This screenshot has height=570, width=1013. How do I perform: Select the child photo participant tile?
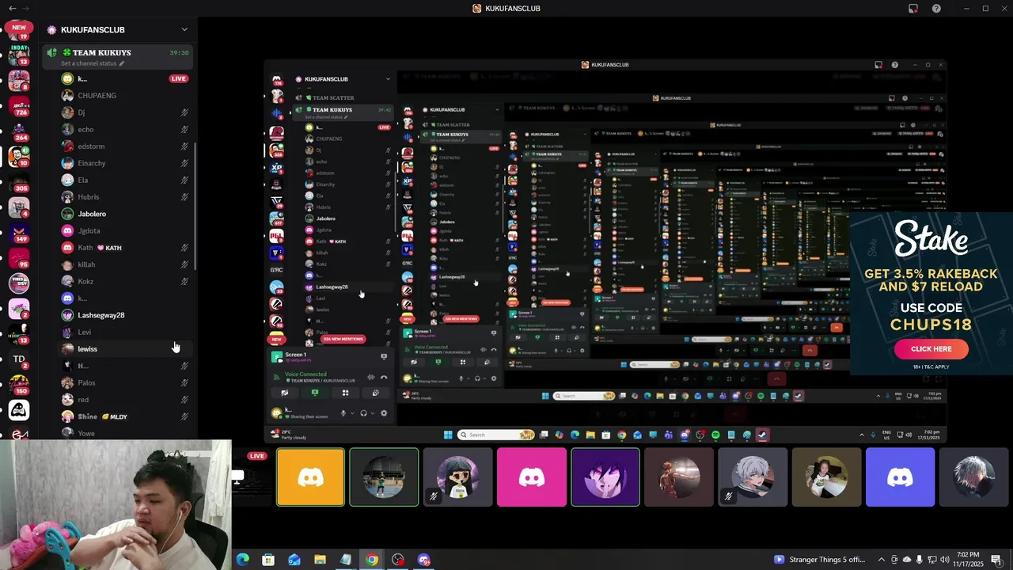tap(826, 477)
